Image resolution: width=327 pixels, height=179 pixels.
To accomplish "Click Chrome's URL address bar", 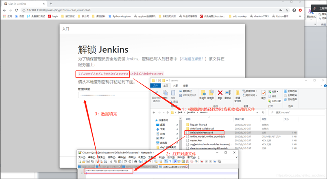I will click(x=149, y=10).
